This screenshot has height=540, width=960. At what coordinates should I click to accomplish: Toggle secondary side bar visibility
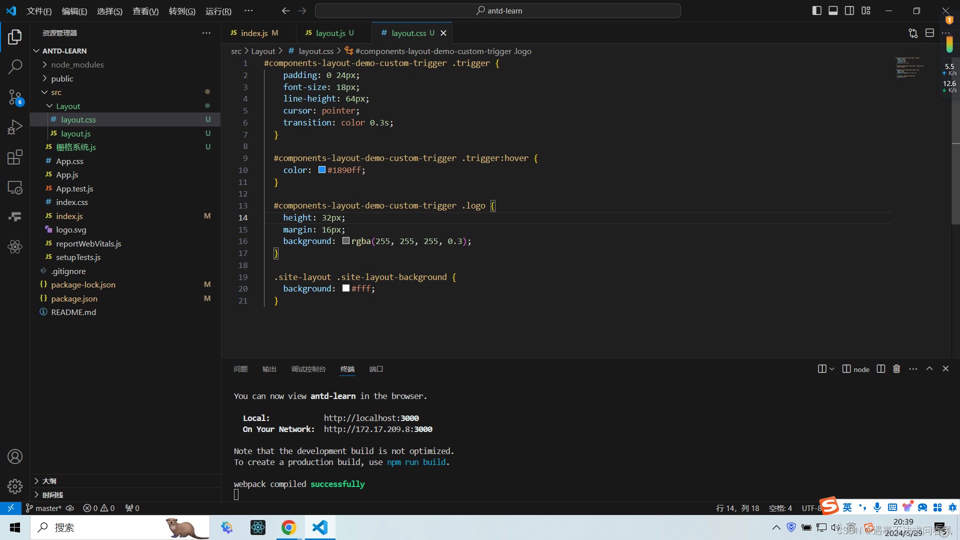pos(849,10)
